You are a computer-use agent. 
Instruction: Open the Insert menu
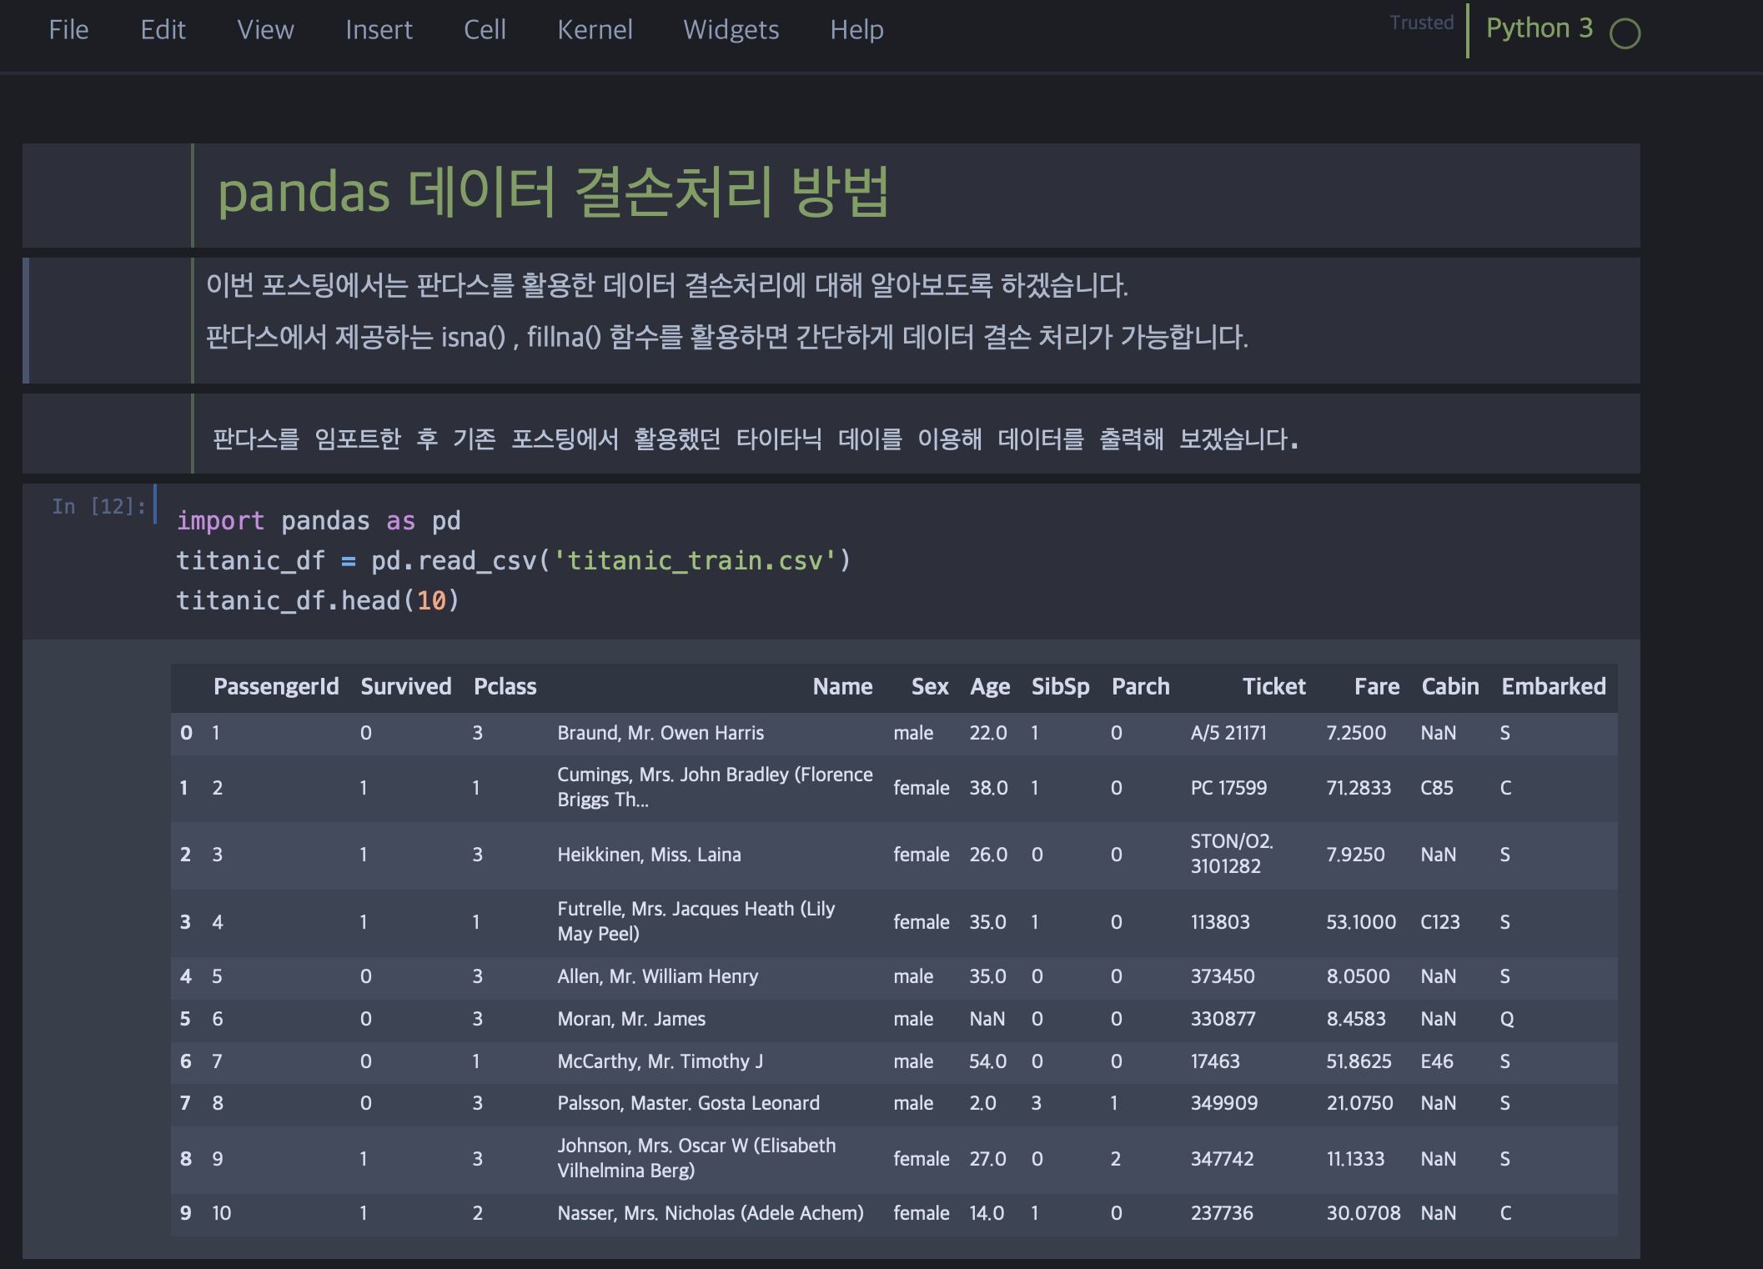[x=379, y=30]
